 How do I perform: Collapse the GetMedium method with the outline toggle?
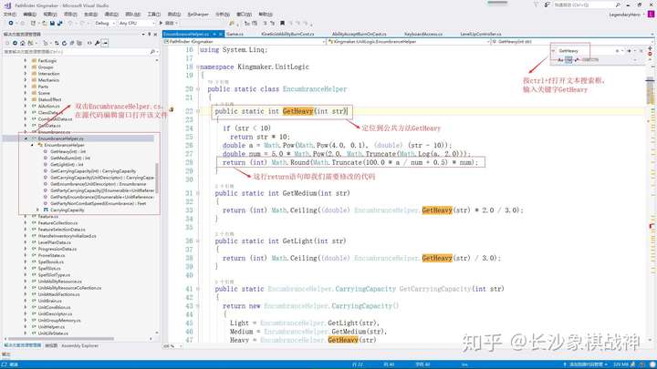tap(198, 193)
